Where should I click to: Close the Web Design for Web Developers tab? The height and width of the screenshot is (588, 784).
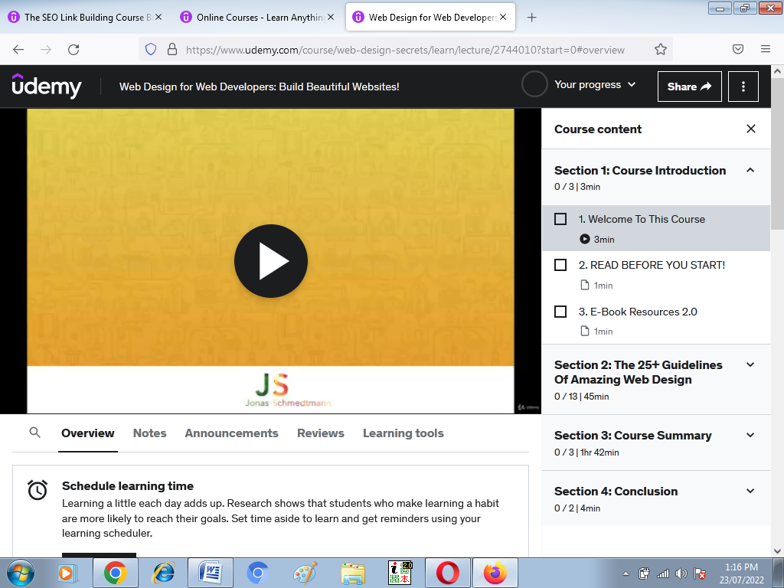pyautogui.click(x=503, y=17)
